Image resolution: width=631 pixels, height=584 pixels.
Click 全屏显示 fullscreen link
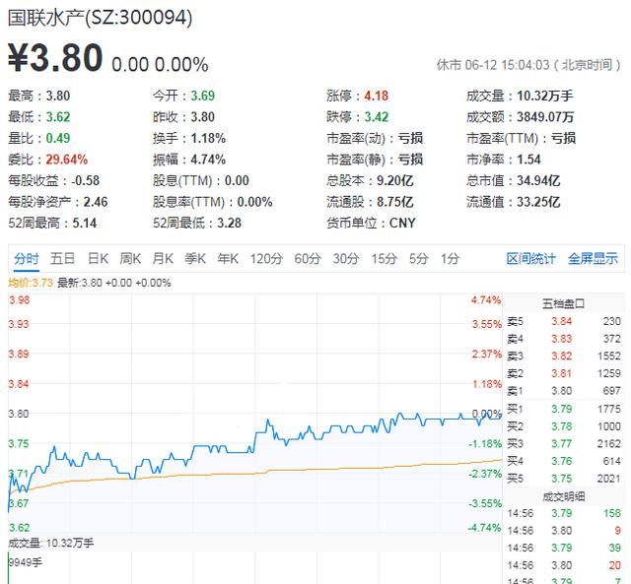[x=593, y=258]
